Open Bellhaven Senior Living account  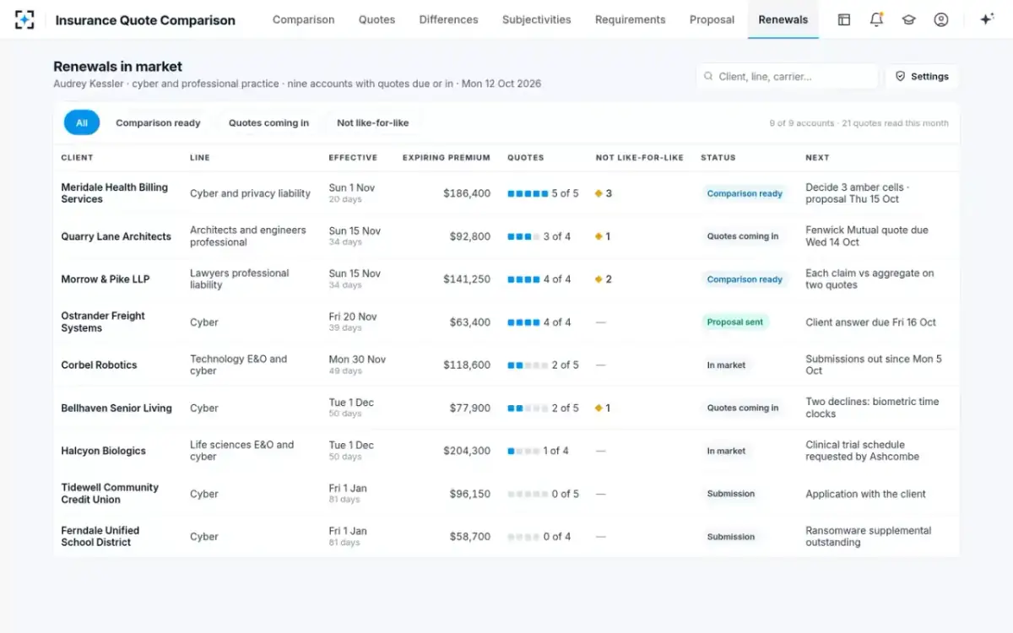(116, 408)
